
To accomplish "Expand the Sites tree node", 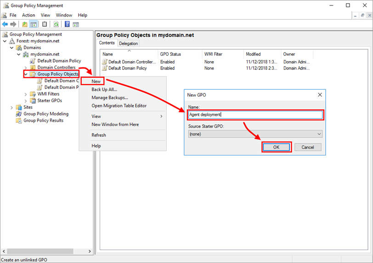I will (x=11, y=108).
